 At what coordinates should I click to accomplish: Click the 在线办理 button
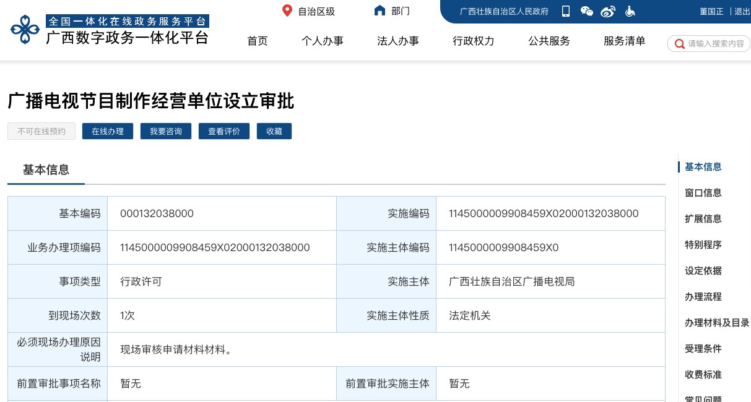tap(108, 131)
